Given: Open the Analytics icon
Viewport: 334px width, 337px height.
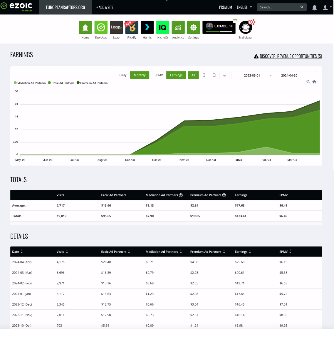Looking at the screenshot, I should [178, 27].
